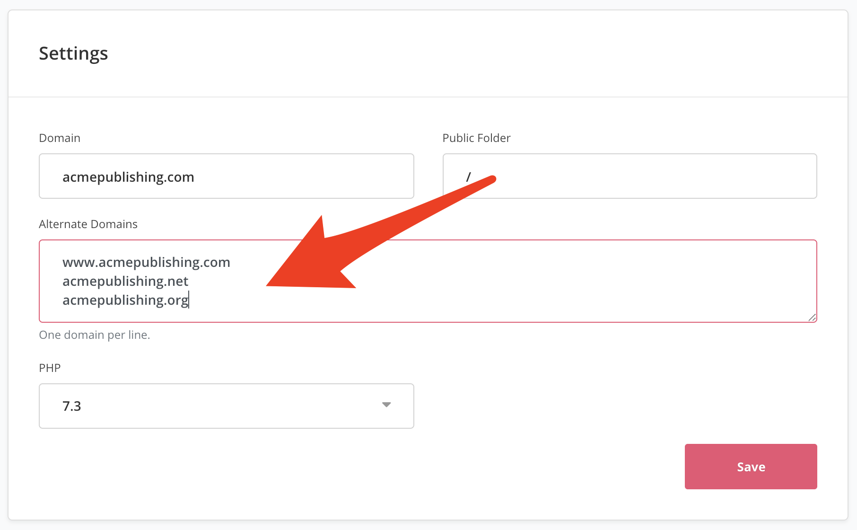857x530 pixels.
Task: Place cursor on www.acmepublishing.com line
Action: [146, 262]
